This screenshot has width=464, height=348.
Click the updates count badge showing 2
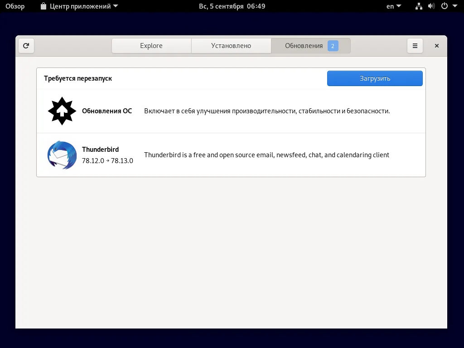333,45
